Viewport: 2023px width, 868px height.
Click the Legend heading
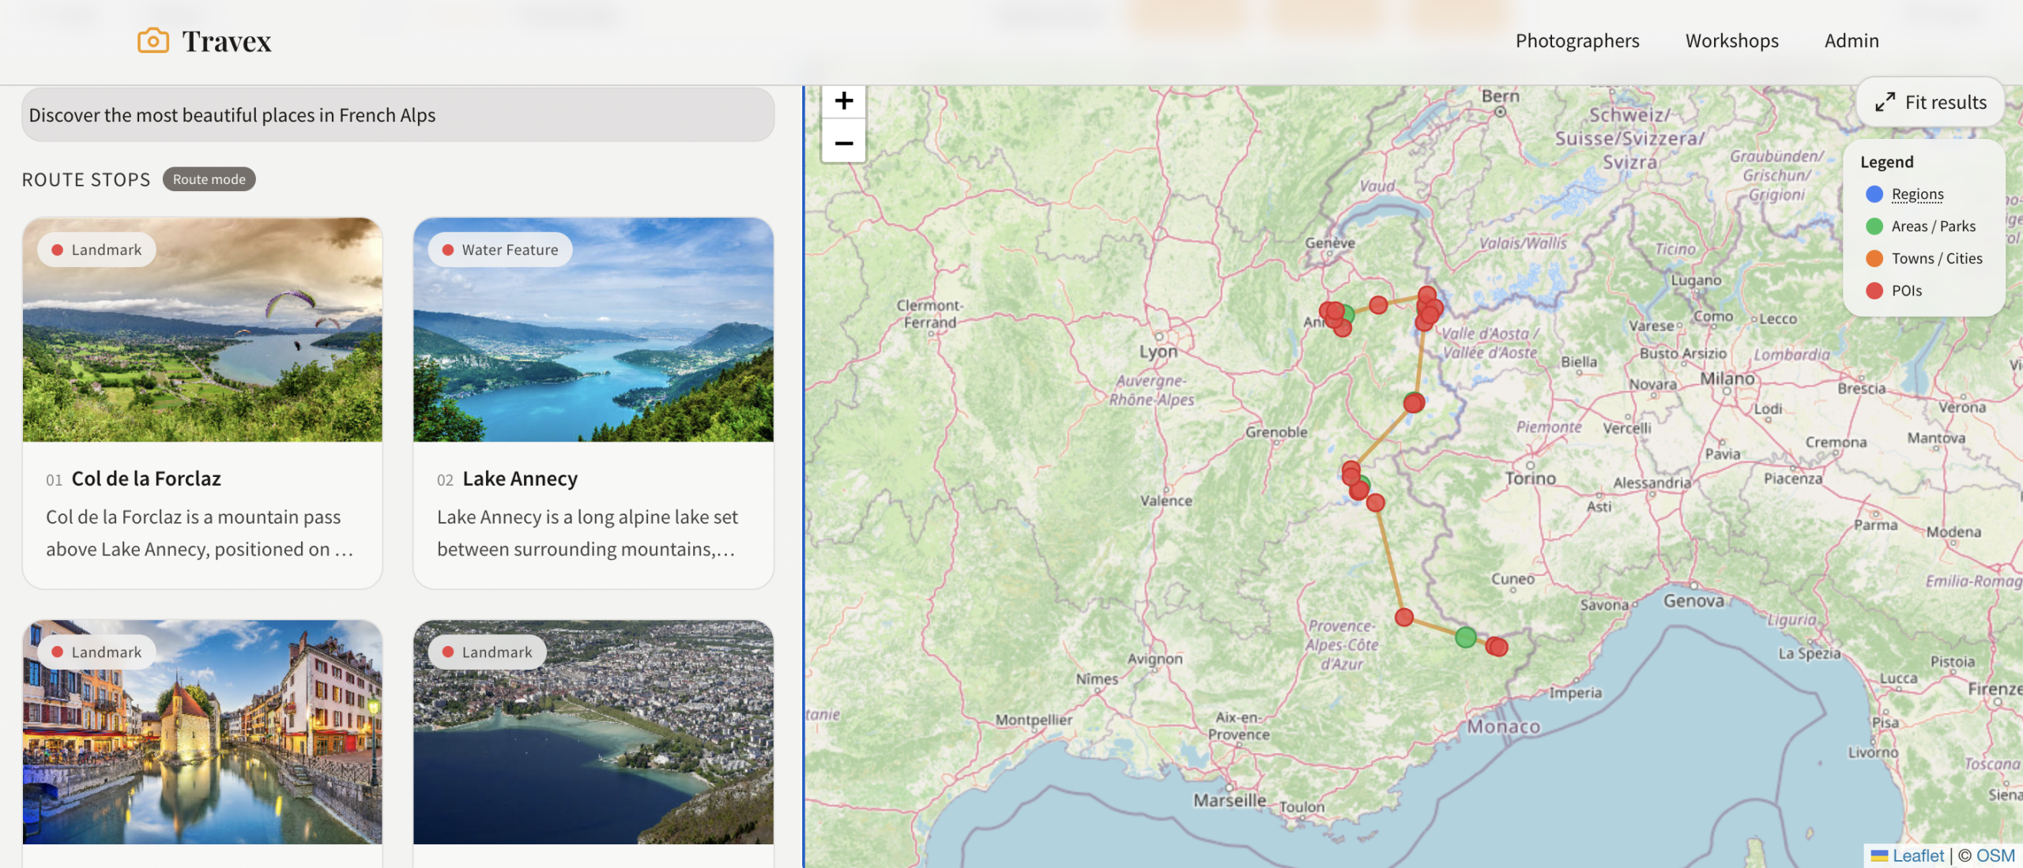tap(1886, 162)
